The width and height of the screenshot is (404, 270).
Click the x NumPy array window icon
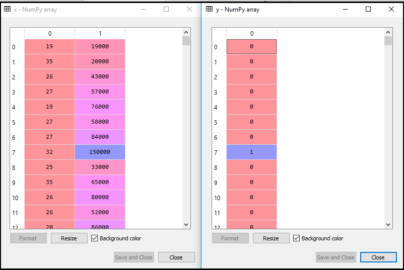(8, 9)
